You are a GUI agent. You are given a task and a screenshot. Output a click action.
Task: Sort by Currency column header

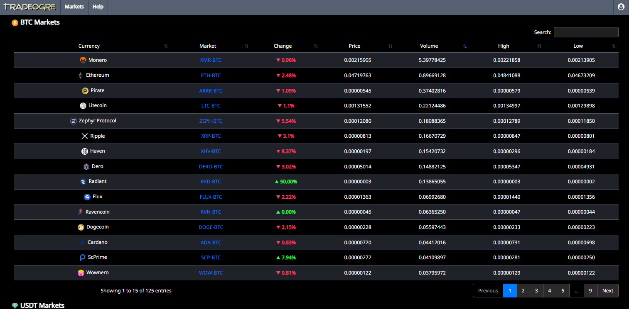[89, 46]
